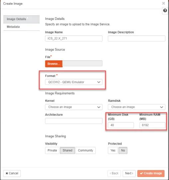Viewport: 169px width, 180px height.
Task: Set Protected to Yes
Action: 113,150
